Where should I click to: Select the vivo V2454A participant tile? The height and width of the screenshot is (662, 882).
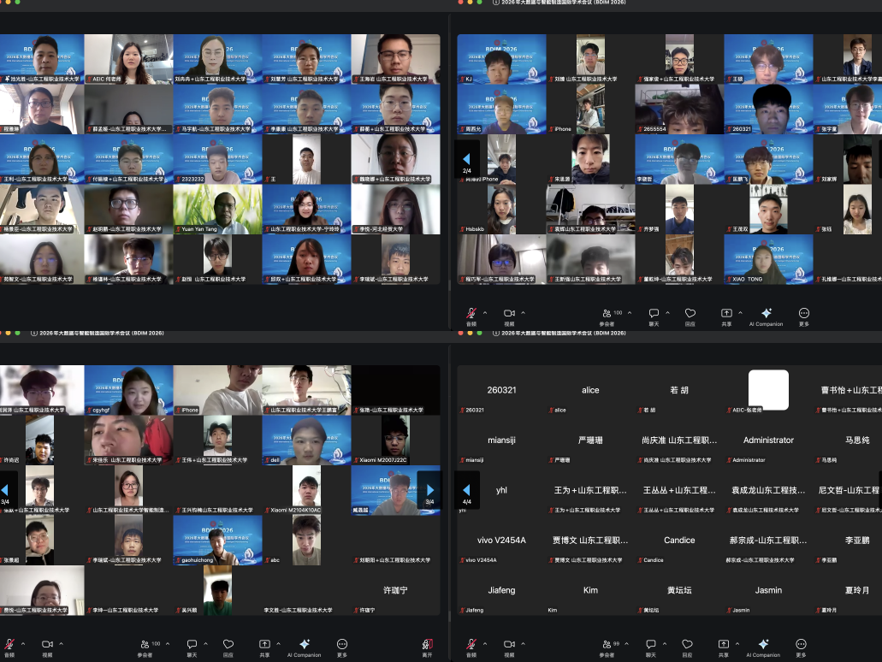[502, 540]
